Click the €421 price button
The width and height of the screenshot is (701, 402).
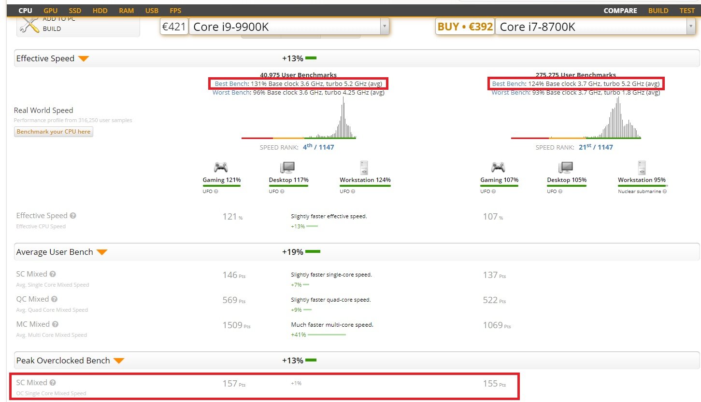pos(174,27)
